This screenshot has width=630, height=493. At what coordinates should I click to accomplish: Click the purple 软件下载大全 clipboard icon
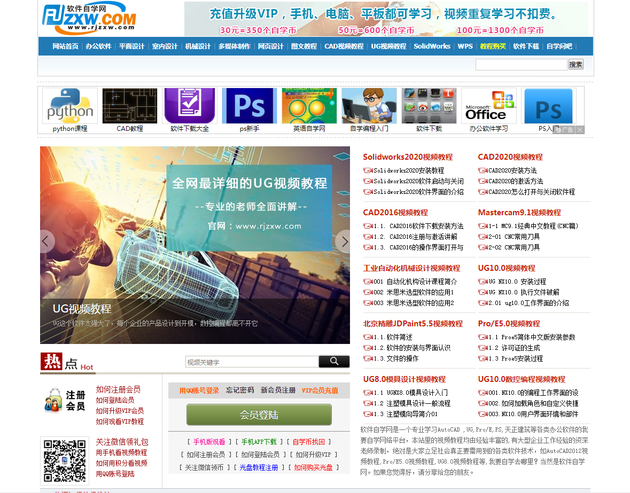tap(189, 106)
